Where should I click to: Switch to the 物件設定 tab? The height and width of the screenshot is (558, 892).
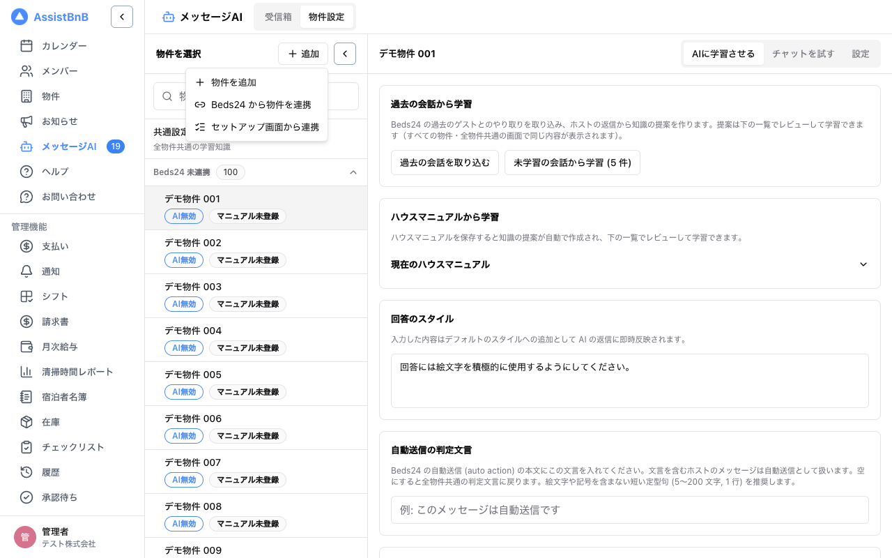326,17
